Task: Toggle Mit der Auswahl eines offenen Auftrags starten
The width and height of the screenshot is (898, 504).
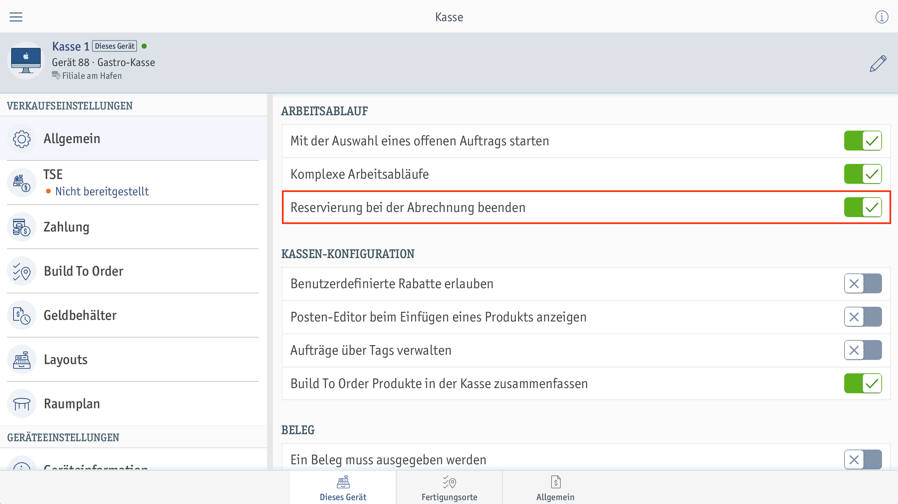Action: coord(863,141)
